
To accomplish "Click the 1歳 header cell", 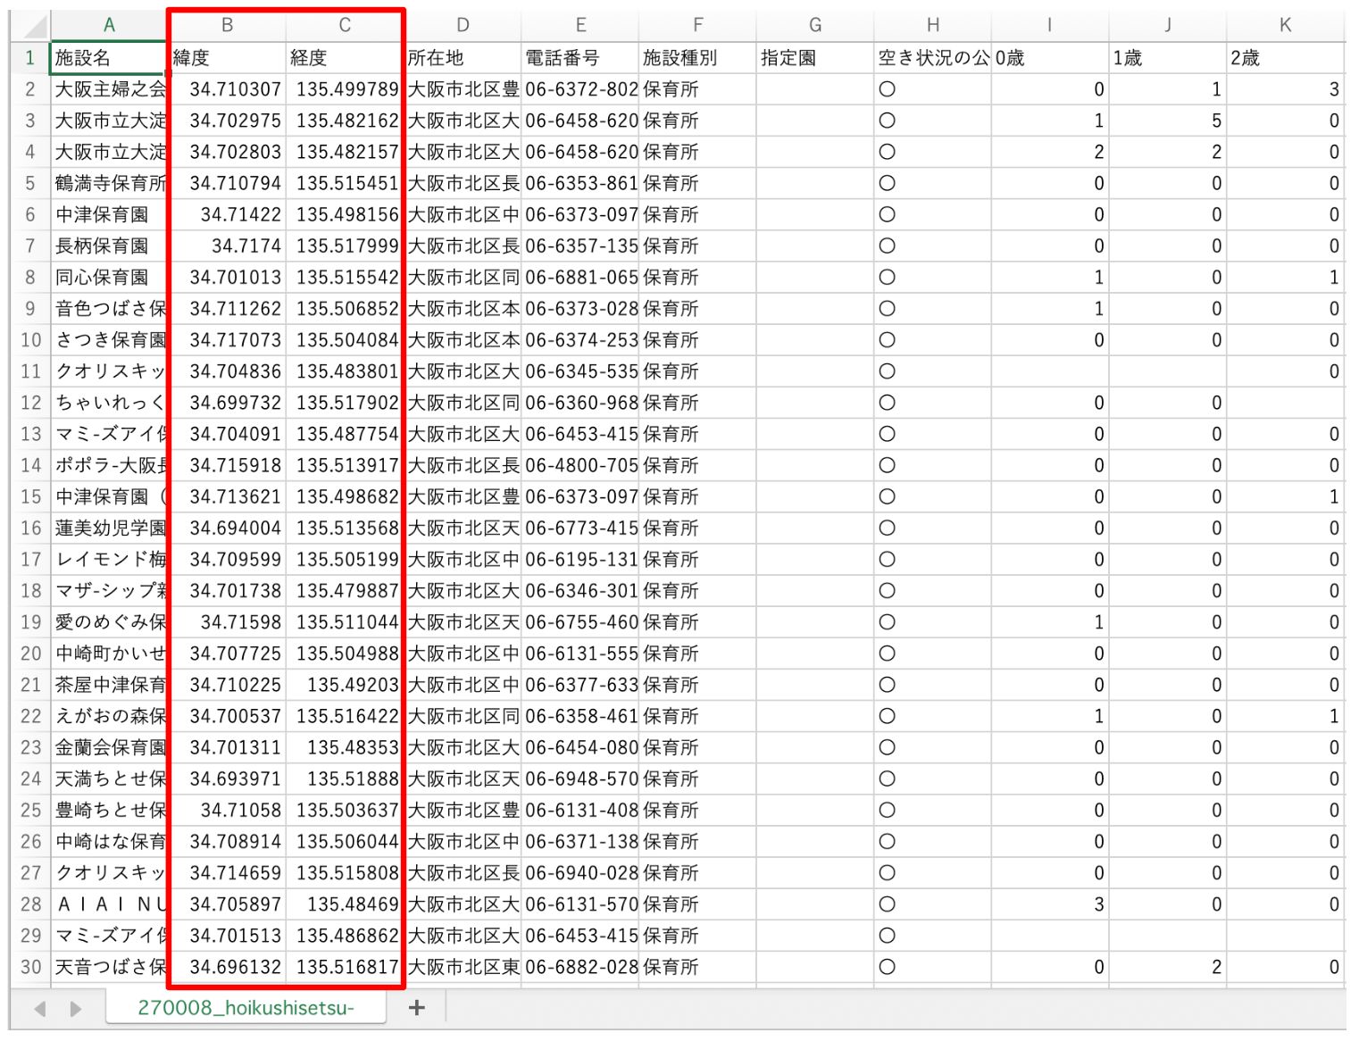I will (x=1168, y=58).
